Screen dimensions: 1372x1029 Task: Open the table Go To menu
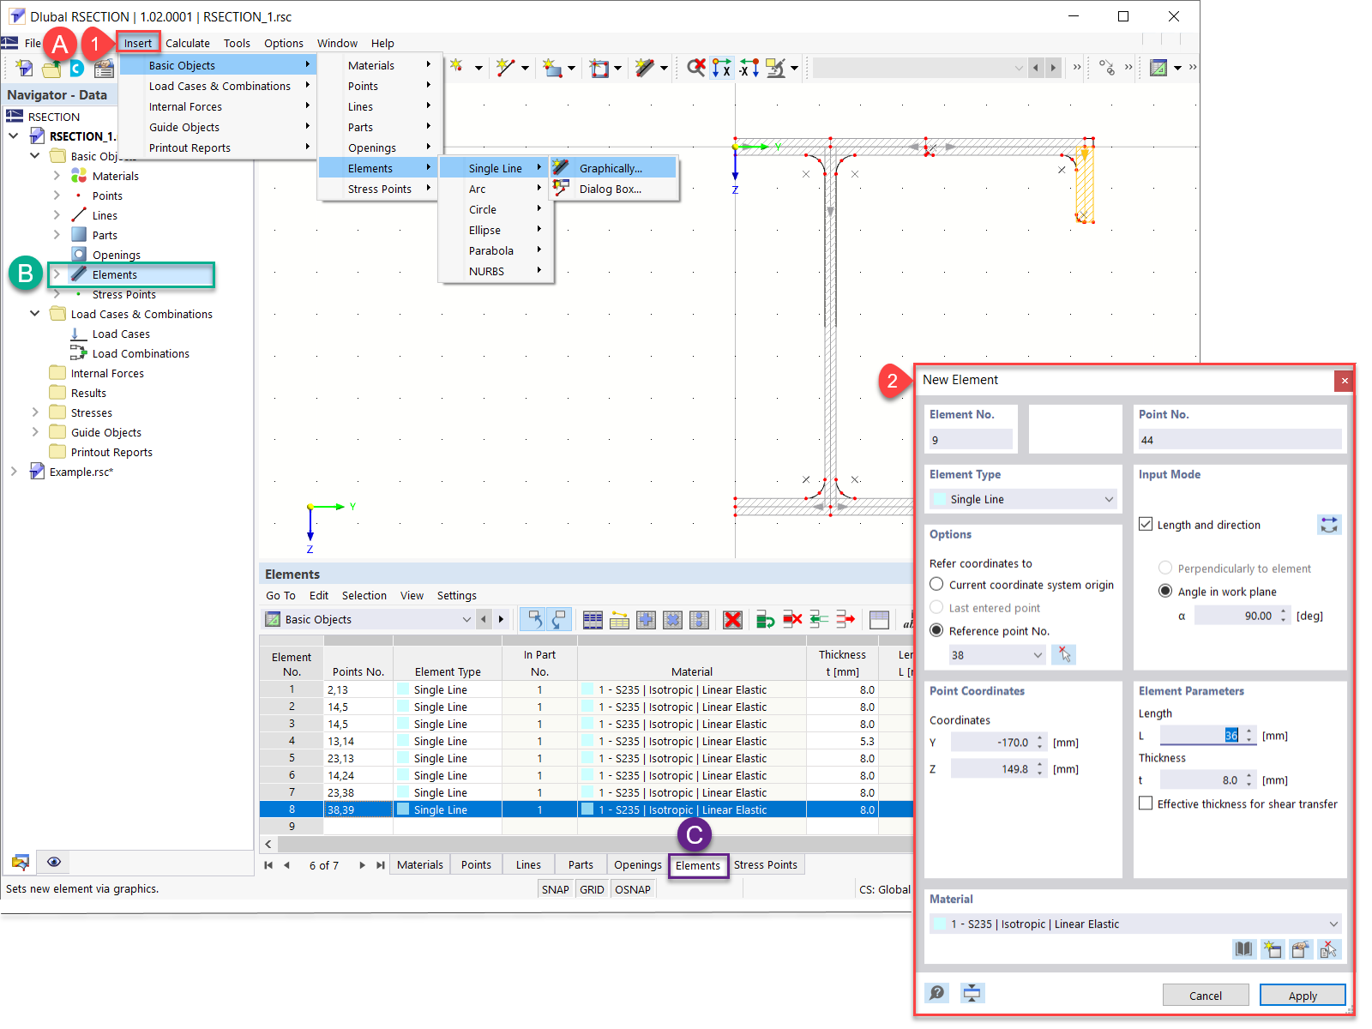point(280,595)
